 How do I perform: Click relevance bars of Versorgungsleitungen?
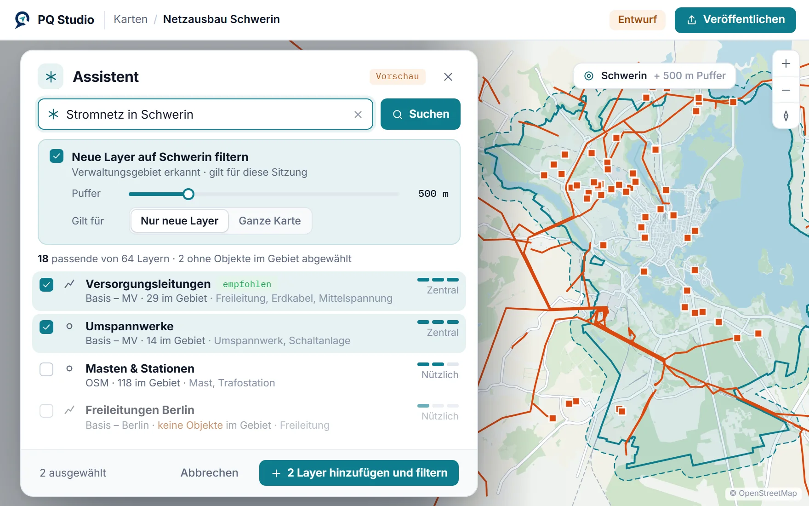coord(438,280)
